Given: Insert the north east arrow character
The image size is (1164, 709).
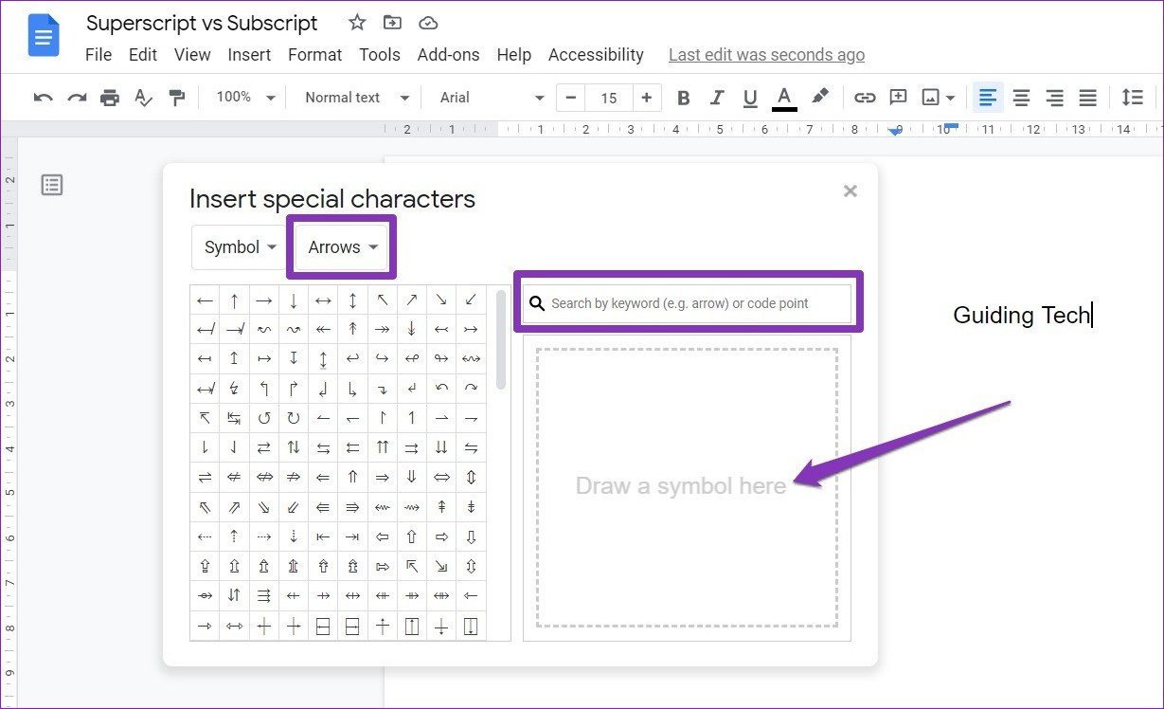Looking at the screenshot, I should click(x=412, y=300).
